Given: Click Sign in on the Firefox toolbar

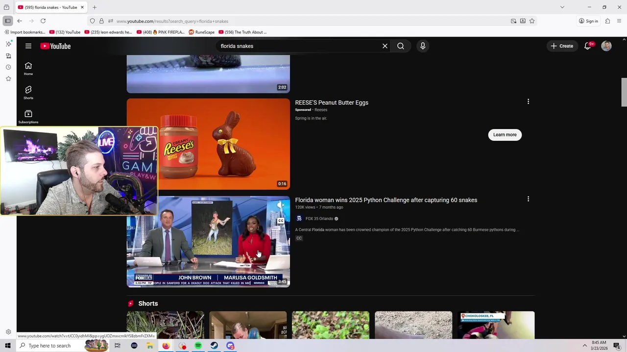Looking at the screenshot, I should pos(588,21).
